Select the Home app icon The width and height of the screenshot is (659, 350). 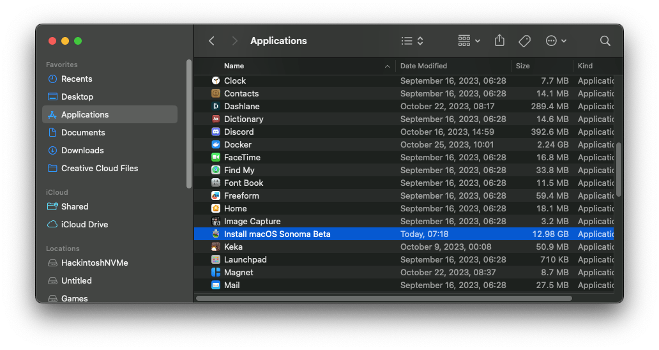click(x=216, y=208)
